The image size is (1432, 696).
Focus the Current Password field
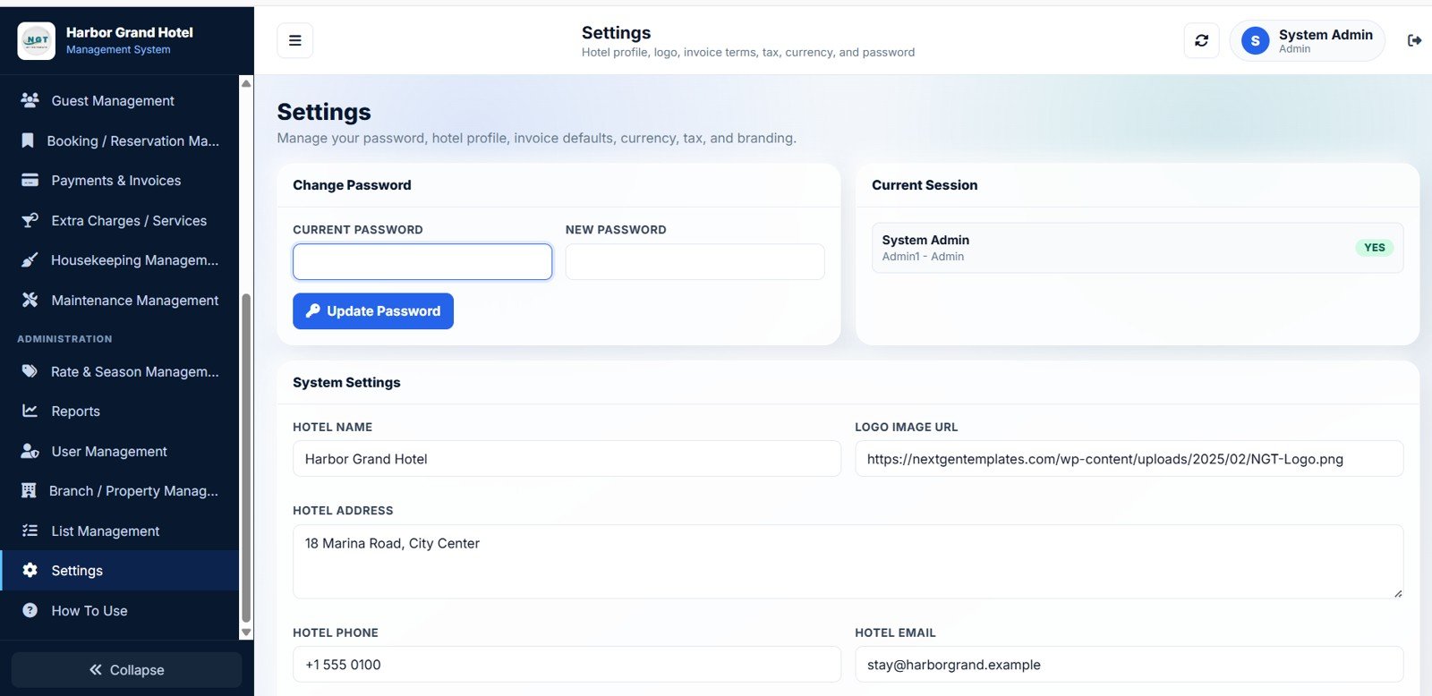422,261
